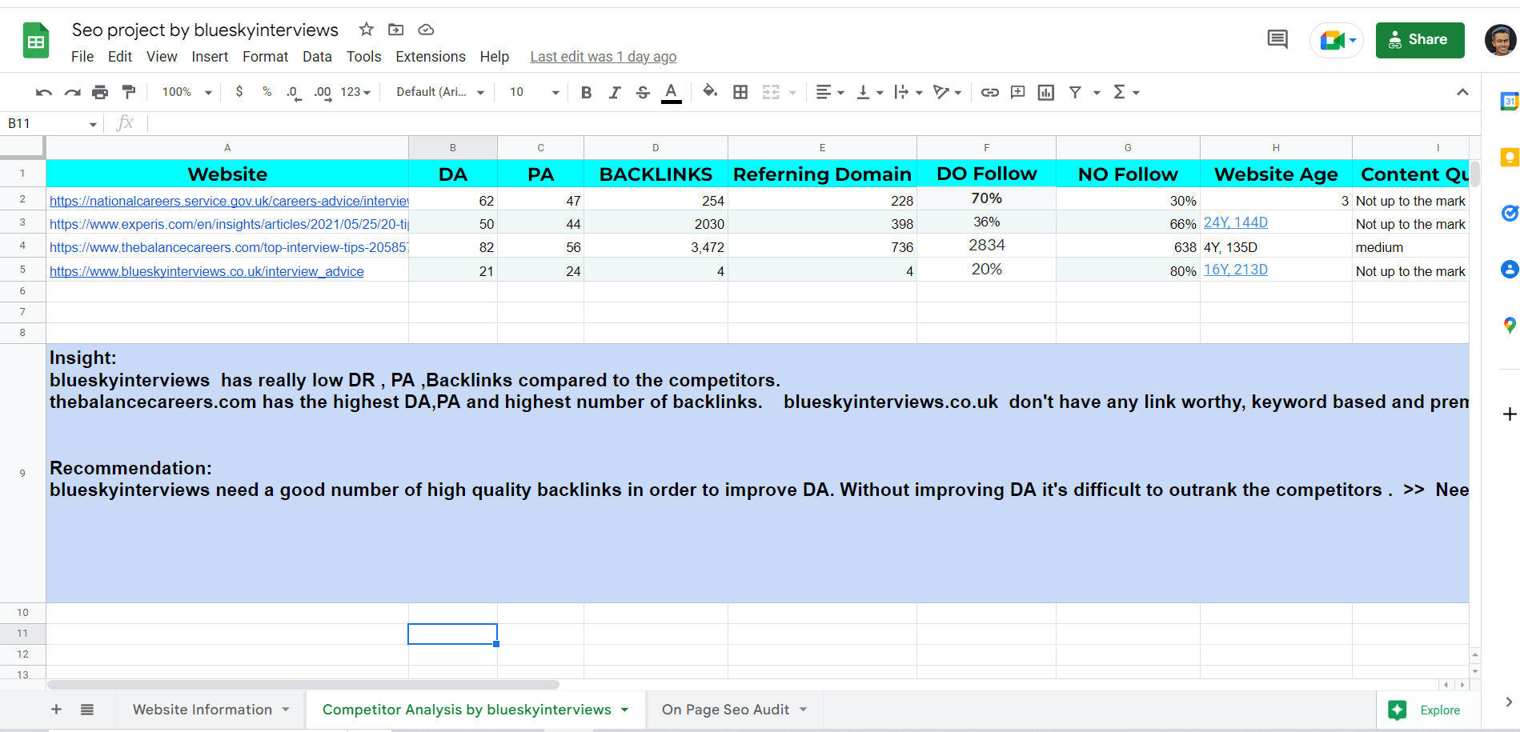Viewport: 1520px width, 732px height.
Task: Click the Redo icon
Action: pyautogui.click(x=72, y=93)
